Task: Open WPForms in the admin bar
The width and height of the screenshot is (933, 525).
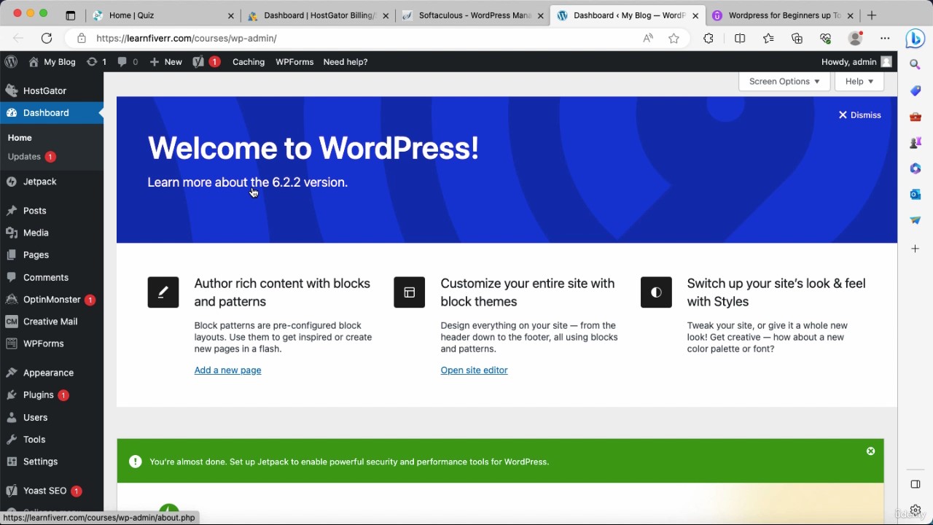Action: pyautogui.click(x=294, y=62)
